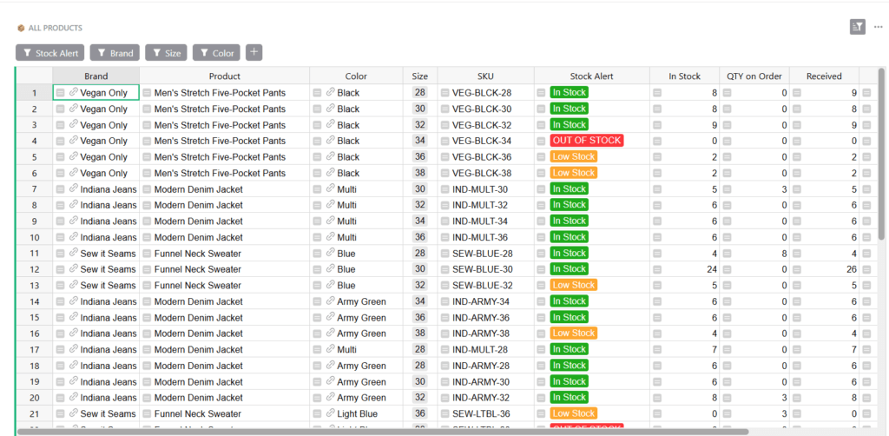This screenshot has width=889, height=436.
Task: Click the filter toggle icon at top right
Action: pos(857,27)
